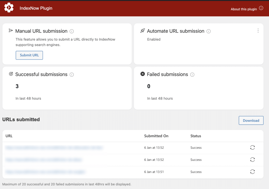Click the rocket icon in Automate URL submission
The image size is (269, 189).
(142, 31)
